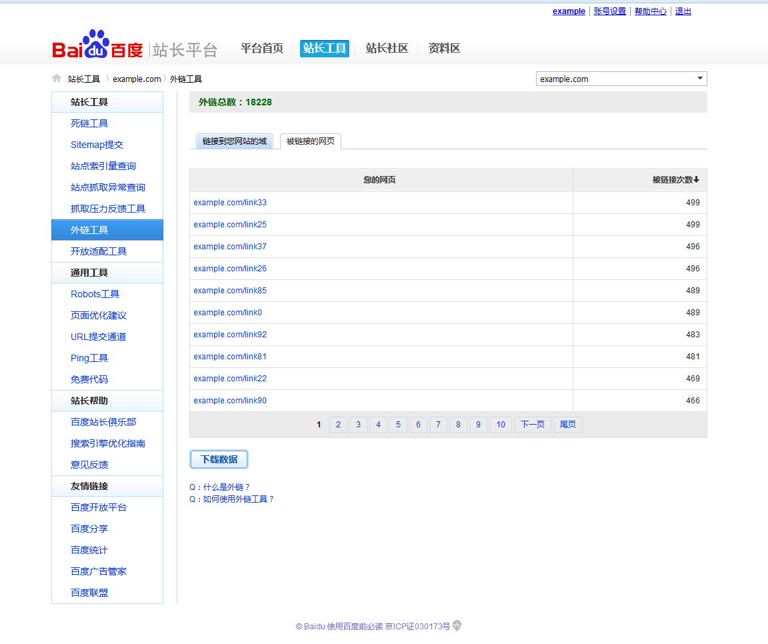
Task: Select the 被链接的网页 tab
Action: [311, 141]
